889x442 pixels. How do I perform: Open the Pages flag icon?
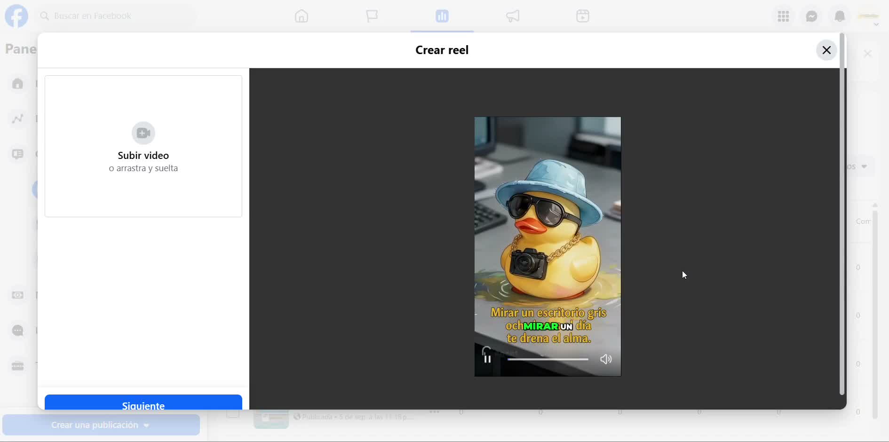pyautogui.click(x=372, y=16)
